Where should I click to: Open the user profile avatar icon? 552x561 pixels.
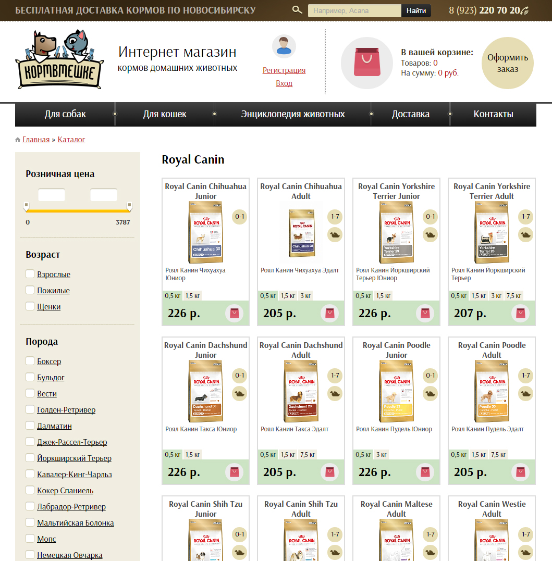point(284,46)
